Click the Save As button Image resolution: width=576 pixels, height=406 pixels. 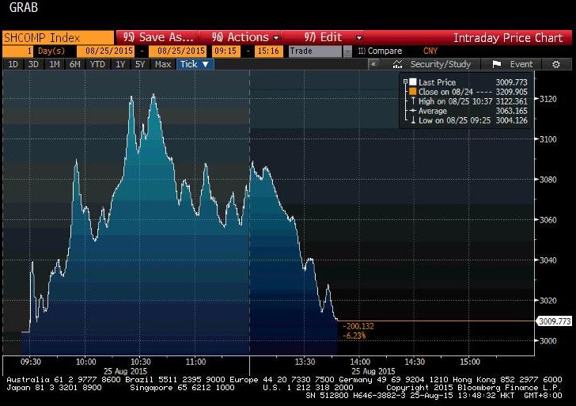pos(157,37)
